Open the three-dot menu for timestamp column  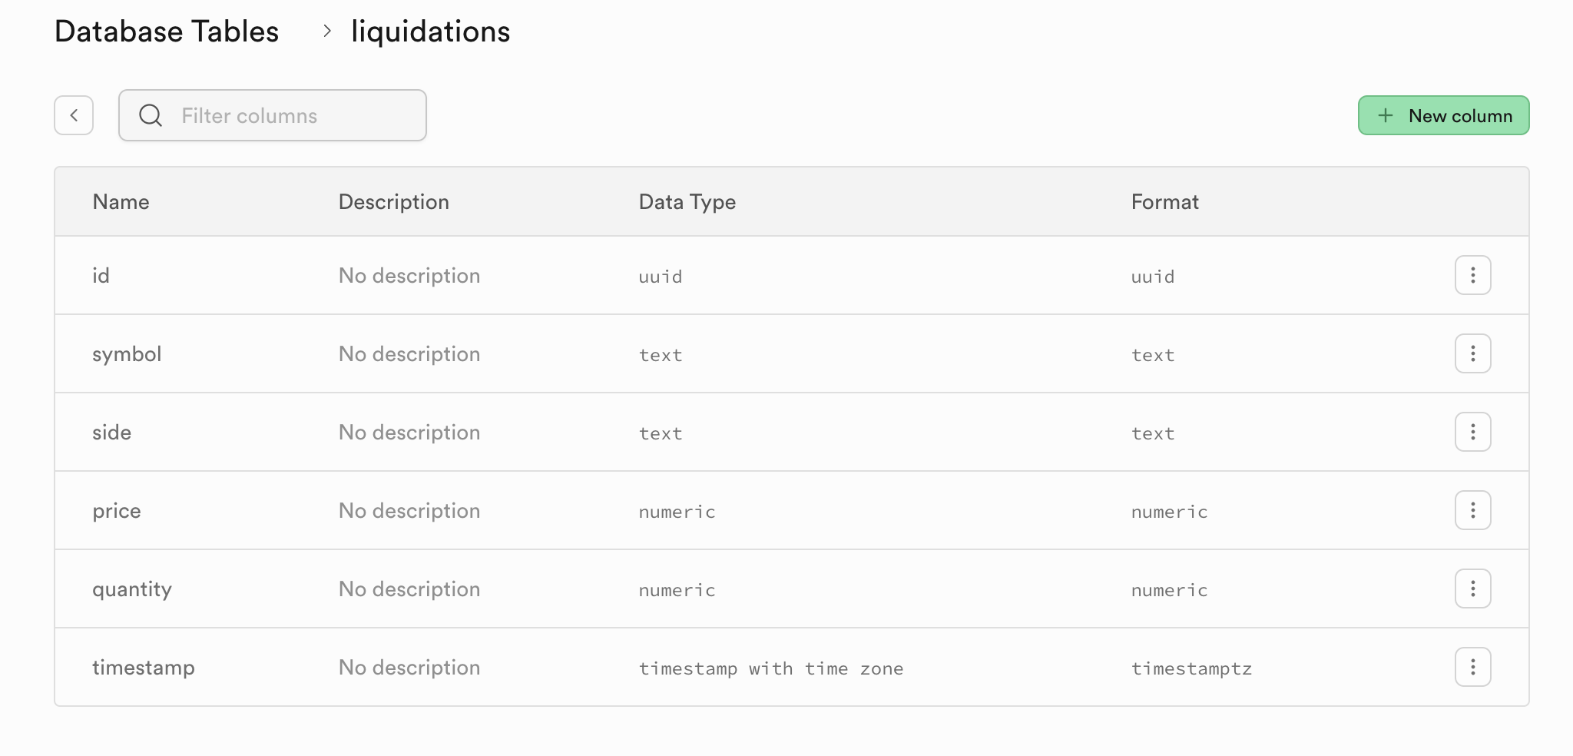tap(1472, 667)
